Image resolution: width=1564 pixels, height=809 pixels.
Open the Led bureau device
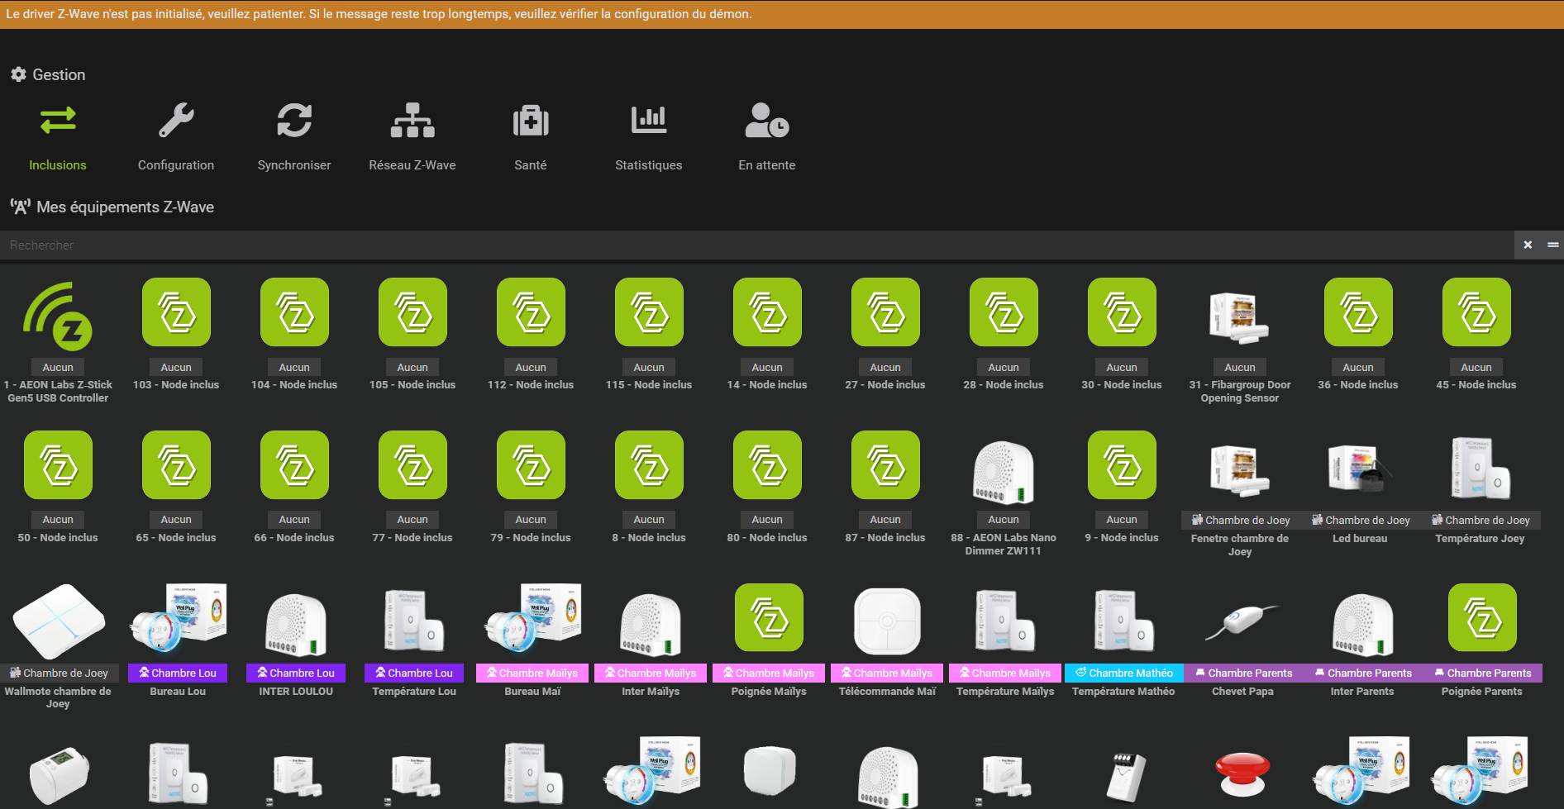click(x=1359, y=471)
